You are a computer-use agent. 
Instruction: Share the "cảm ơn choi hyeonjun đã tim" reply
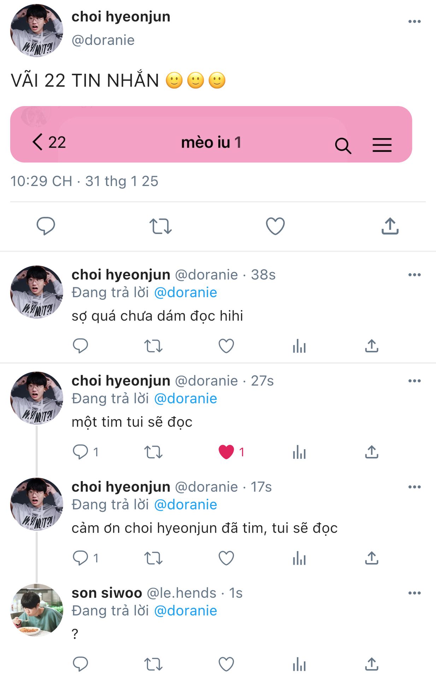(x=371, y=558)
